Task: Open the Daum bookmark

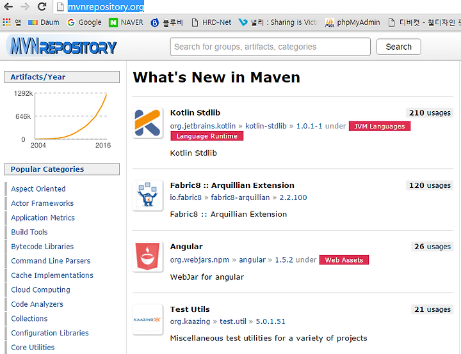Action: 44,22
